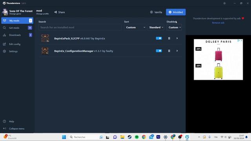This screenshot has height=141, width=251.
Task: Open the Mail app from the taskbar
Action: click(151, 137)
